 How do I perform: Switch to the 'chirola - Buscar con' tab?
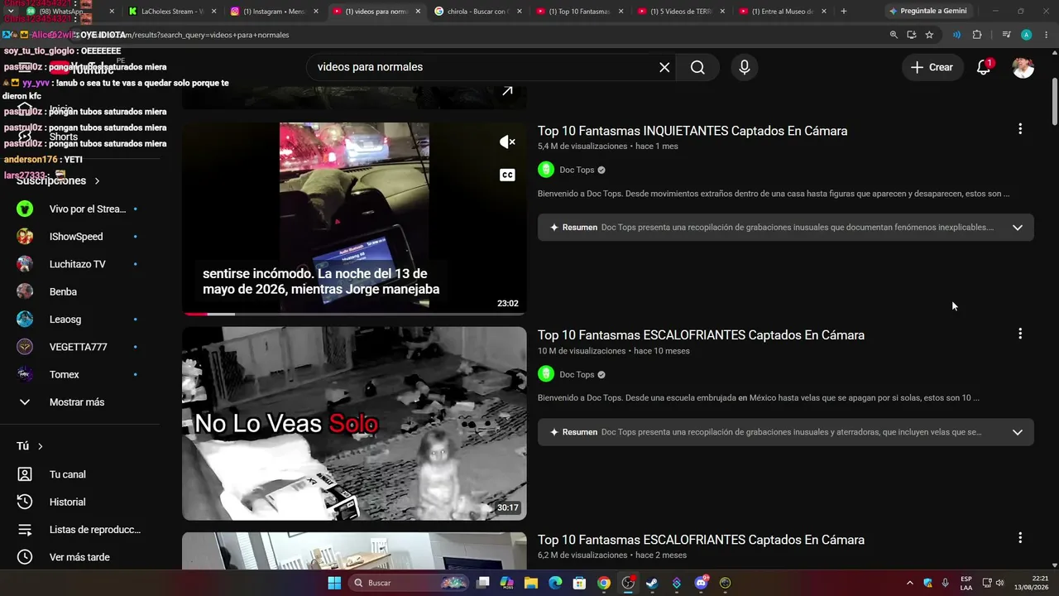pyautogui.click(x=477, y=12)
